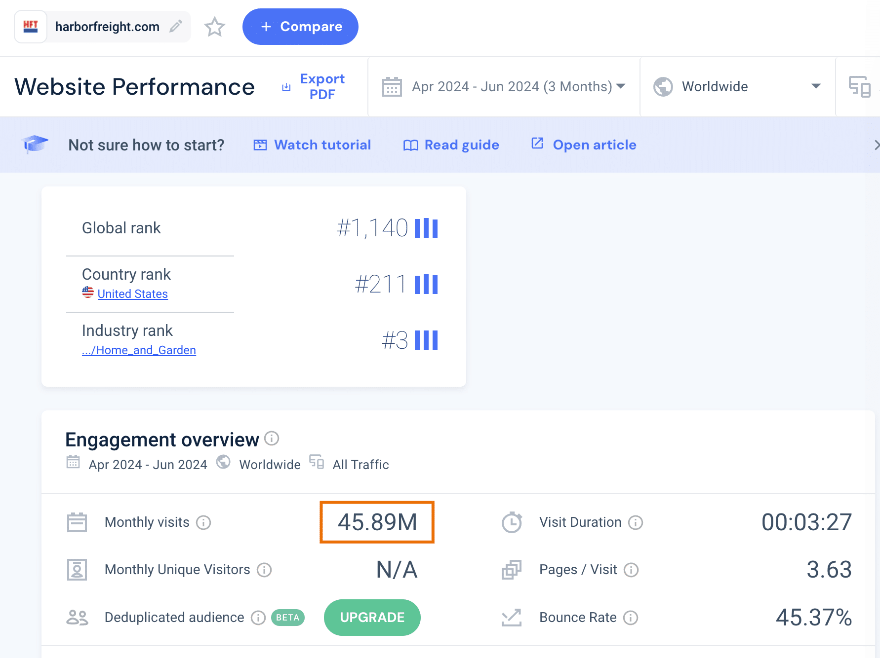Click the 45.89M monthly visits value

(x=377, y=522)
